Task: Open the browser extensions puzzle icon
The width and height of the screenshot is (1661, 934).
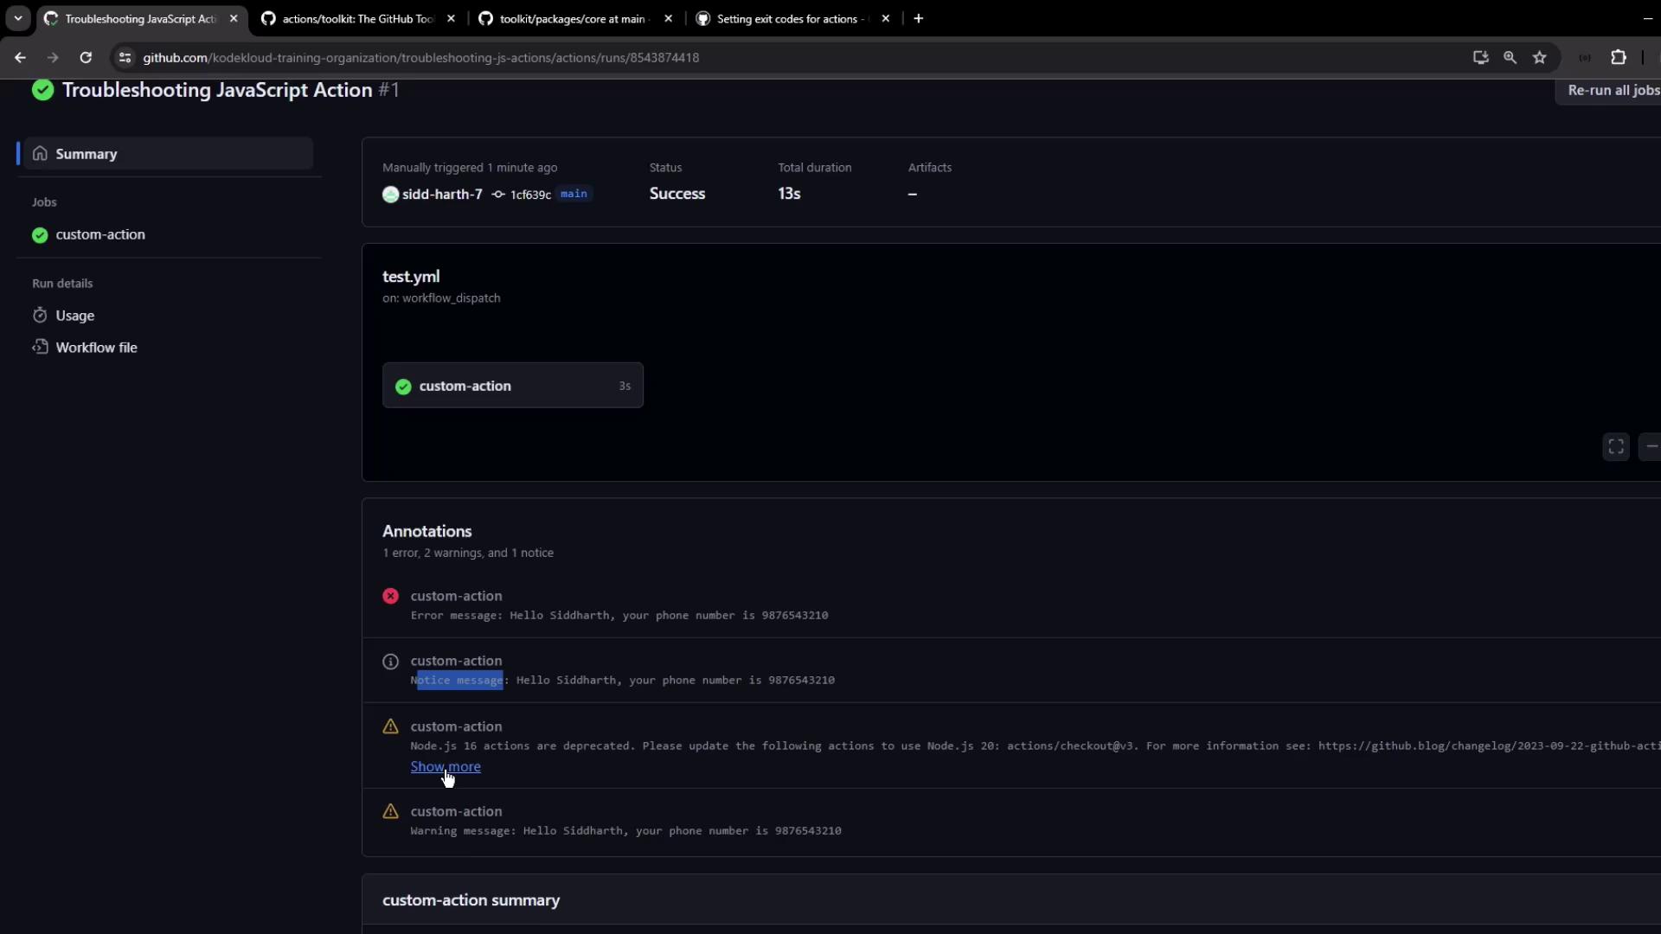Action: pos(1618,58)
